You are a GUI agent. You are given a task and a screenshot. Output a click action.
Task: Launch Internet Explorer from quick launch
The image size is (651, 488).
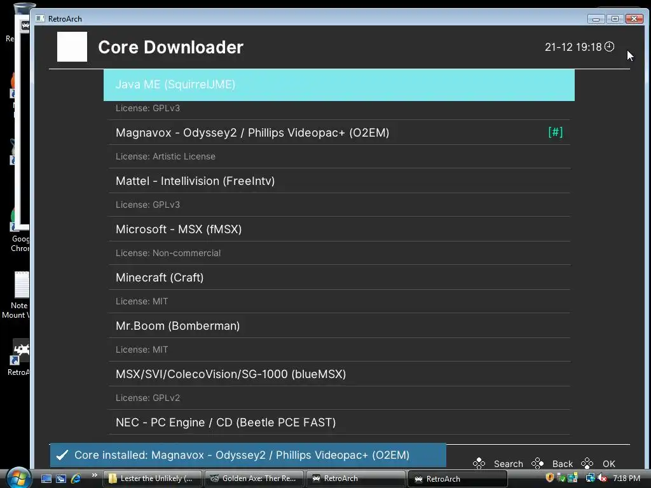point(76,478)
